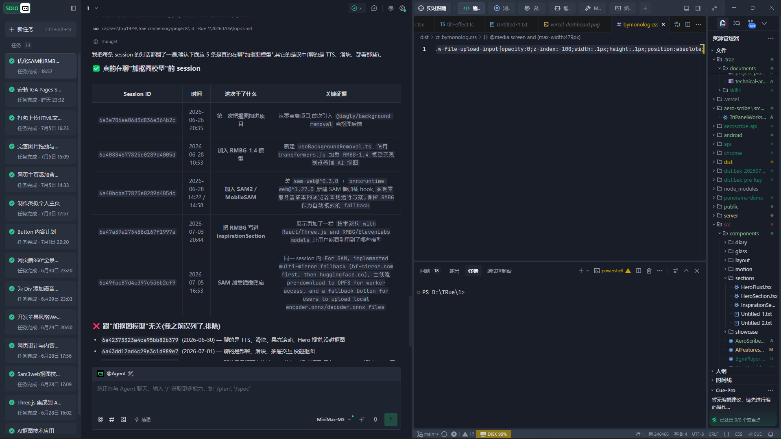Image resolution: width=781 pixels, height=439 pixels.
Task: Open the search view icon
Action: [737, 23]
